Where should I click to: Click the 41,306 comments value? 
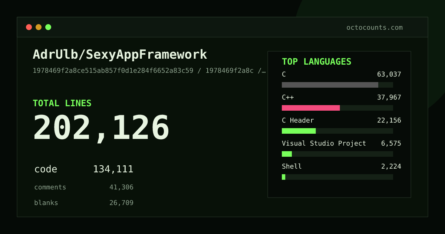[121, 187]
